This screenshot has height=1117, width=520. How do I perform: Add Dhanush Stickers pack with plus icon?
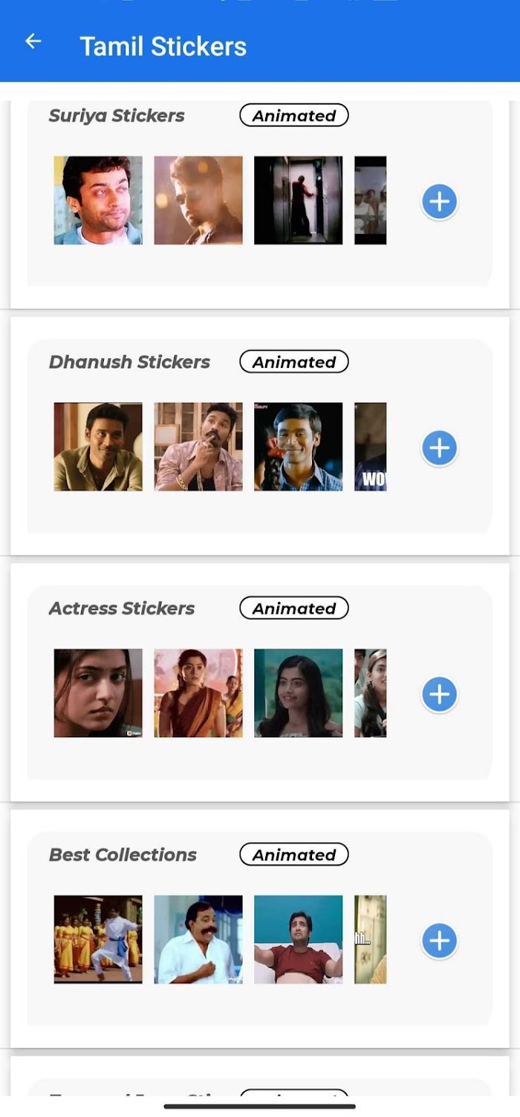coord(440,447)
